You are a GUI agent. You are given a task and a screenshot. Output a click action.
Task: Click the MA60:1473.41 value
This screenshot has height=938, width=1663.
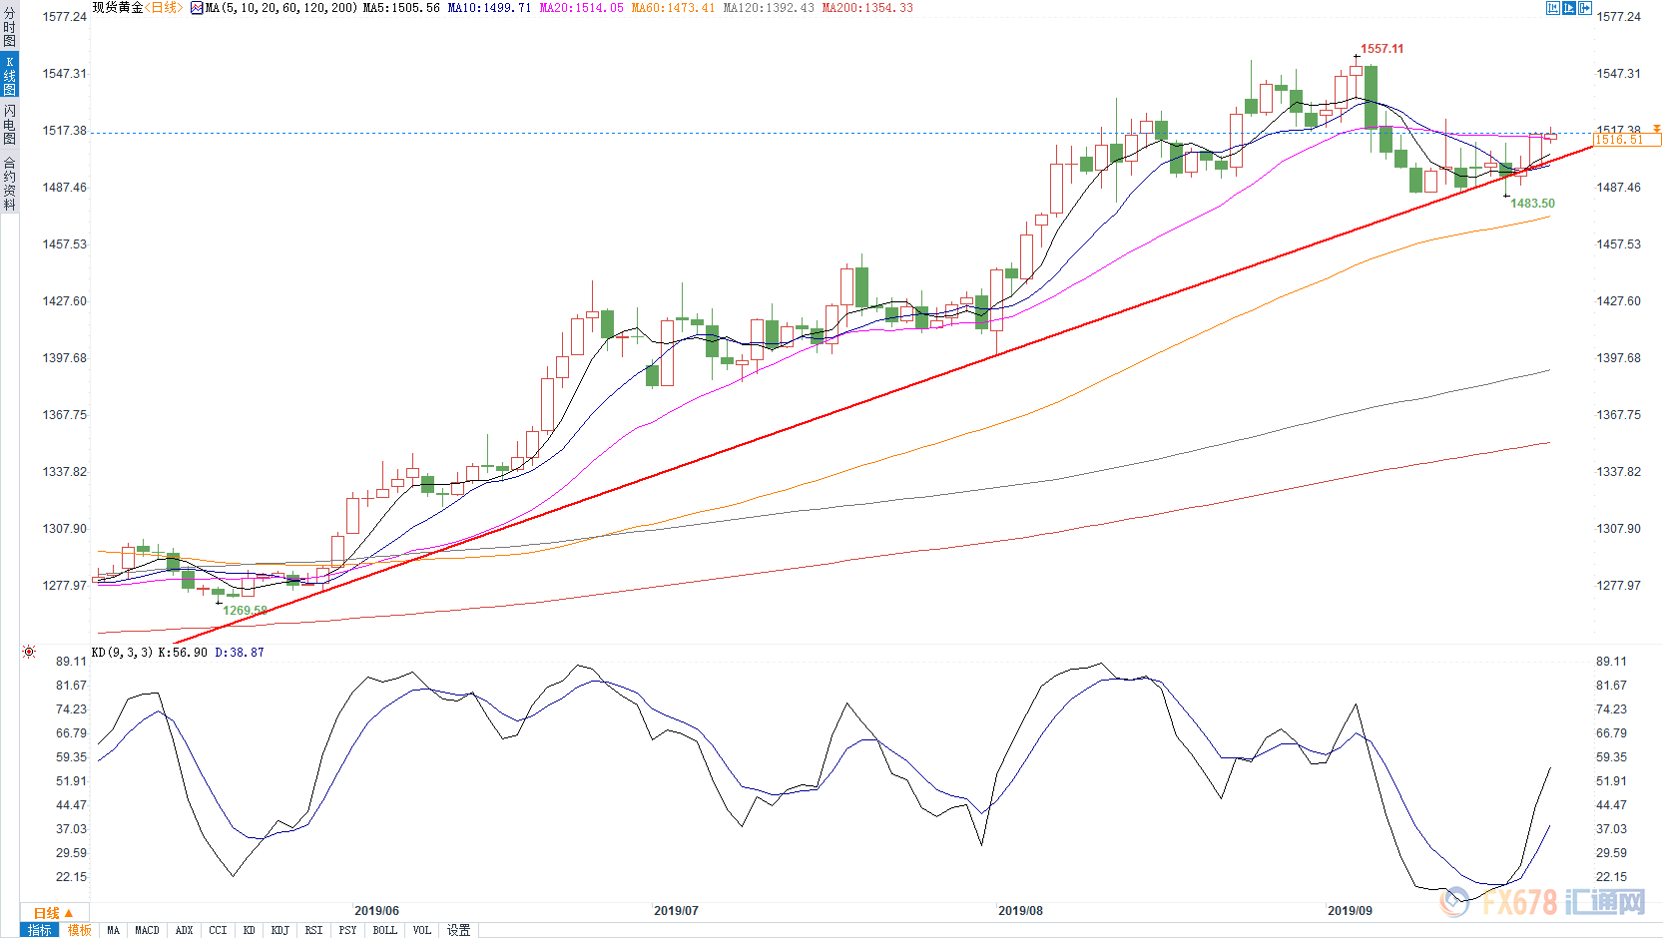(x=673, y=8)
